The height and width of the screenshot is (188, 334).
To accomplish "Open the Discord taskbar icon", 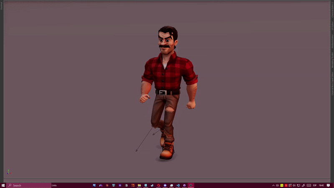I will (165, 185).
